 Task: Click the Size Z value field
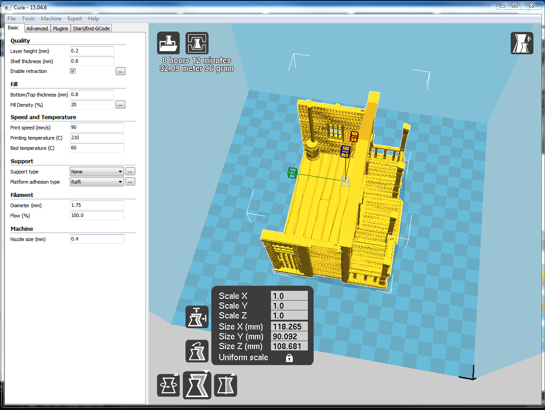click(x=290, y=346)
